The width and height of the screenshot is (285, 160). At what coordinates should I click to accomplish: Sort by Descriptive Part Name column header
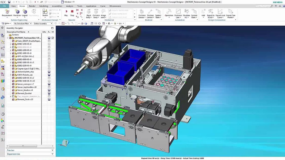pos(24,32)
